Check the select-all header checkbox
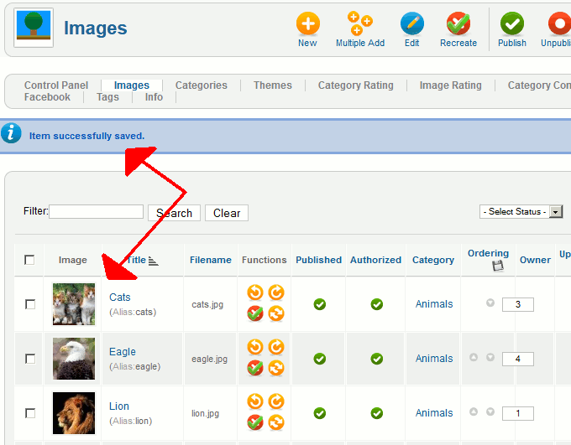The width and height of the screenshot is (571, 445). pos(29,260)
